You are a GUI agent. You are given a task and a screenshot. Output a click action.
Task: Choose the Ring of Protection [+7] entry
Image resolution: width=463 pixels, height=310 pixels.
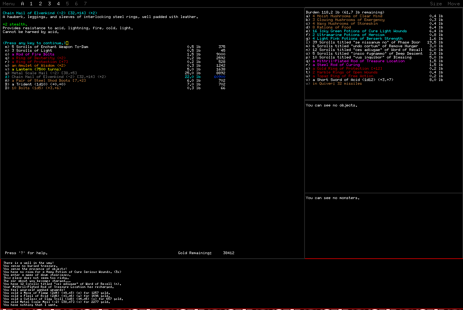coord(115,62)
